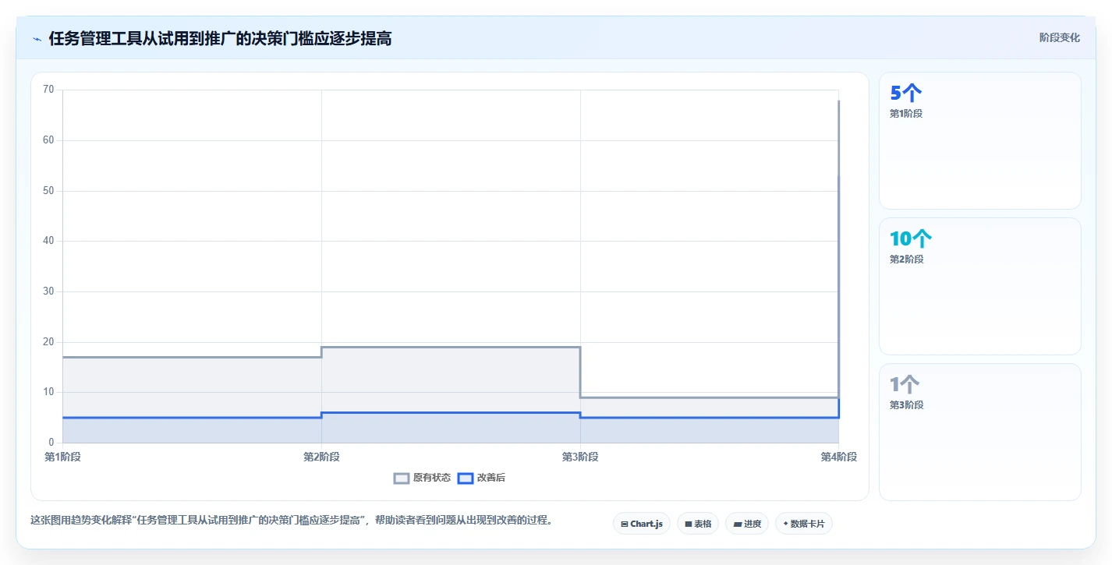Toggle the 改善后 legend label text
This screenshot has width=1112, height=565.
491,478
